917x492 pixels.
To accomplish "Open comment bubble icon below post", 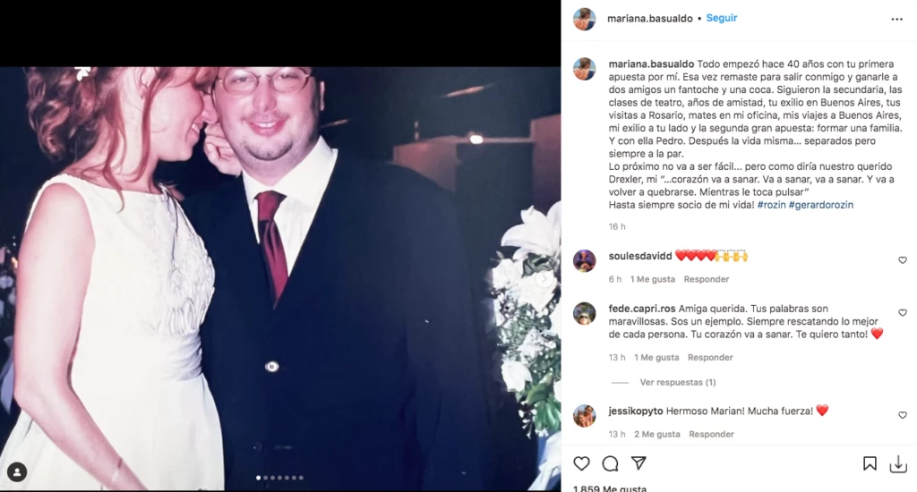I will click(x=610, y=463).
